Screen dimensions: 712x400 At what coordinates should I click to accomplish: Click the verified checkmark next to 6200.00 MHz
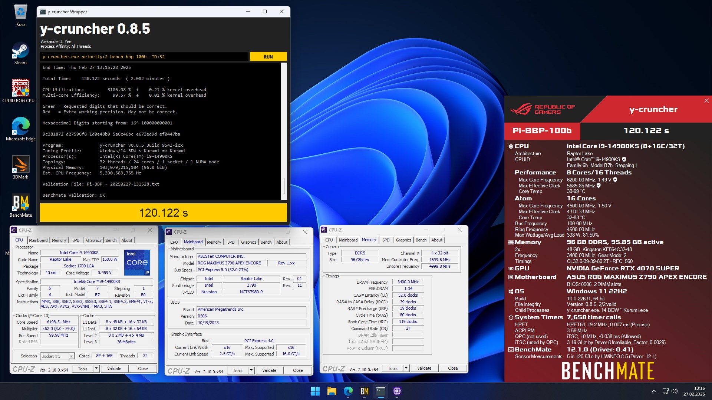coord(615,180)
